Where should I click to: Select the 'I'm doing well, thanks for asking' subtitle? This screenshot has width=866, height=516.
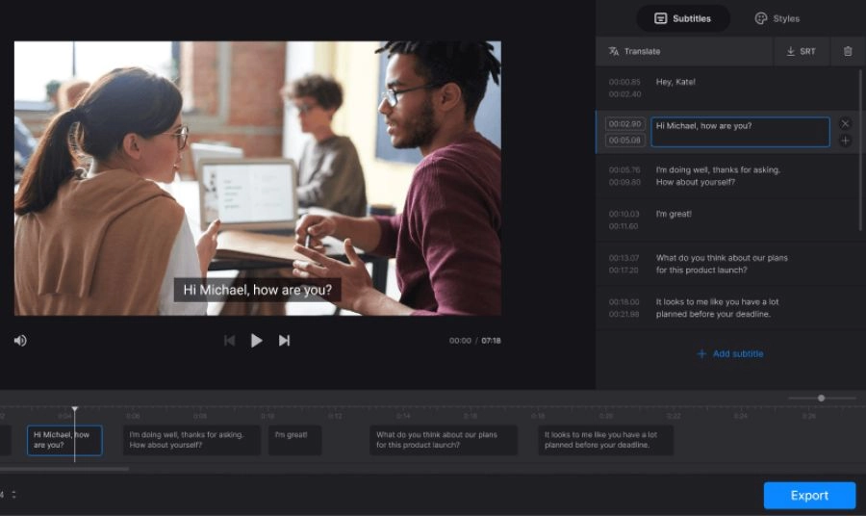(x=726, y=175)
